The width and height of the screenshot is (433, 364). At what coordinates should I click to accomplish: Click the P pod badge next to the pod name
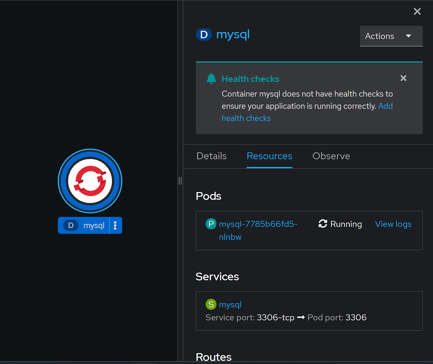(x=211, y=224)
